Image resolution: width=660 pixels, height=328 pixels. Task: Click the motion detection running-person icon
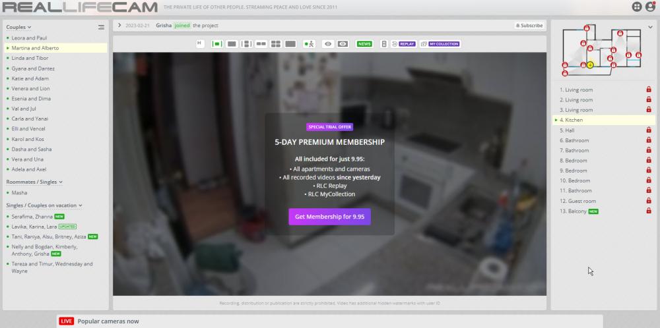point(309,44)
